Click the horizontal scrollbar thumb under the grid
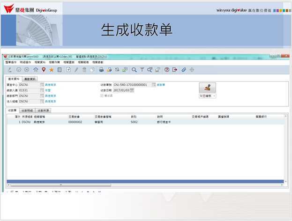 pos(61,185)
